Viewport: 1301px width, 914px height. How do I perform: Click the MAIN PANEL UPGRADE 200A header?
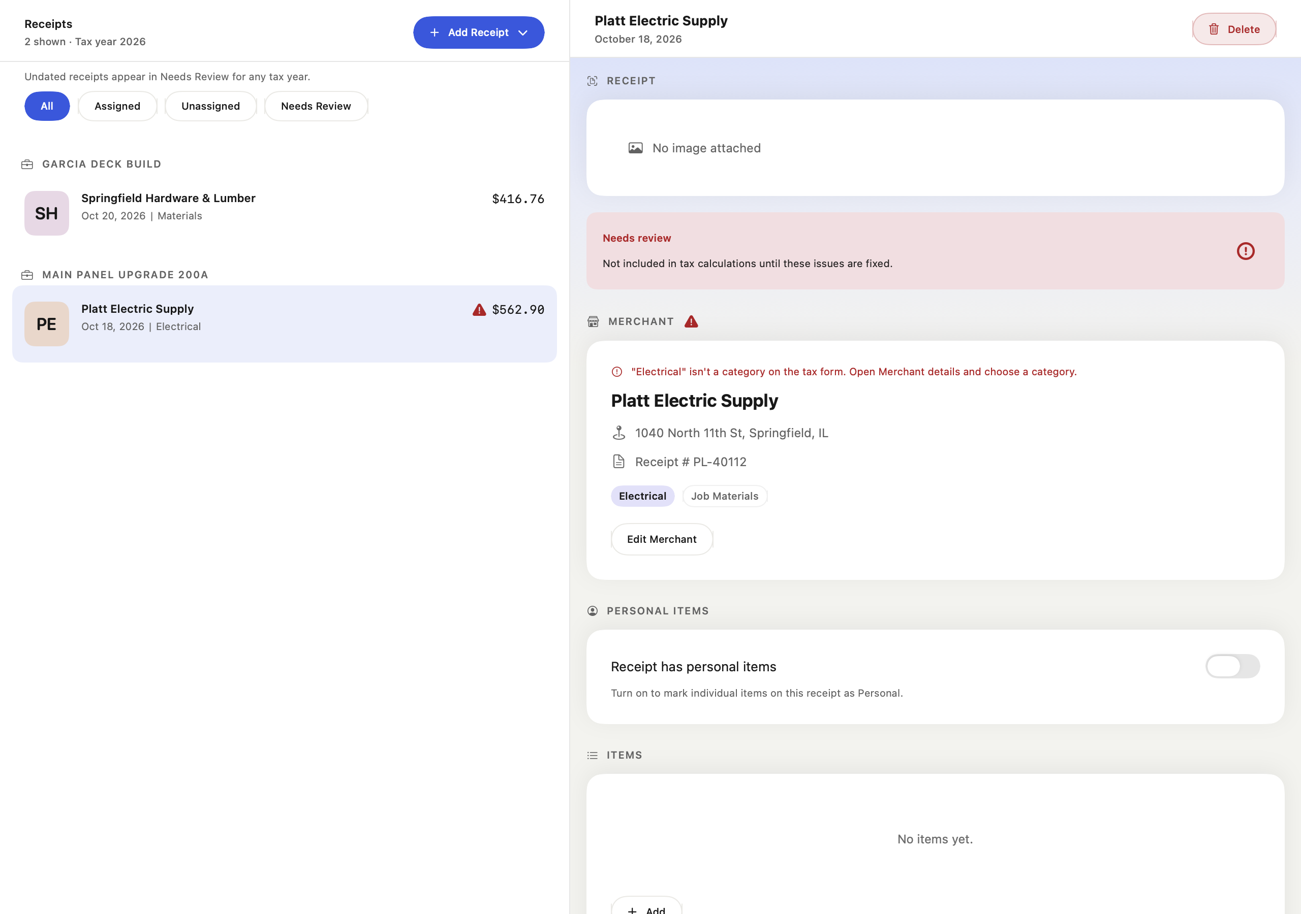point(125,275)
